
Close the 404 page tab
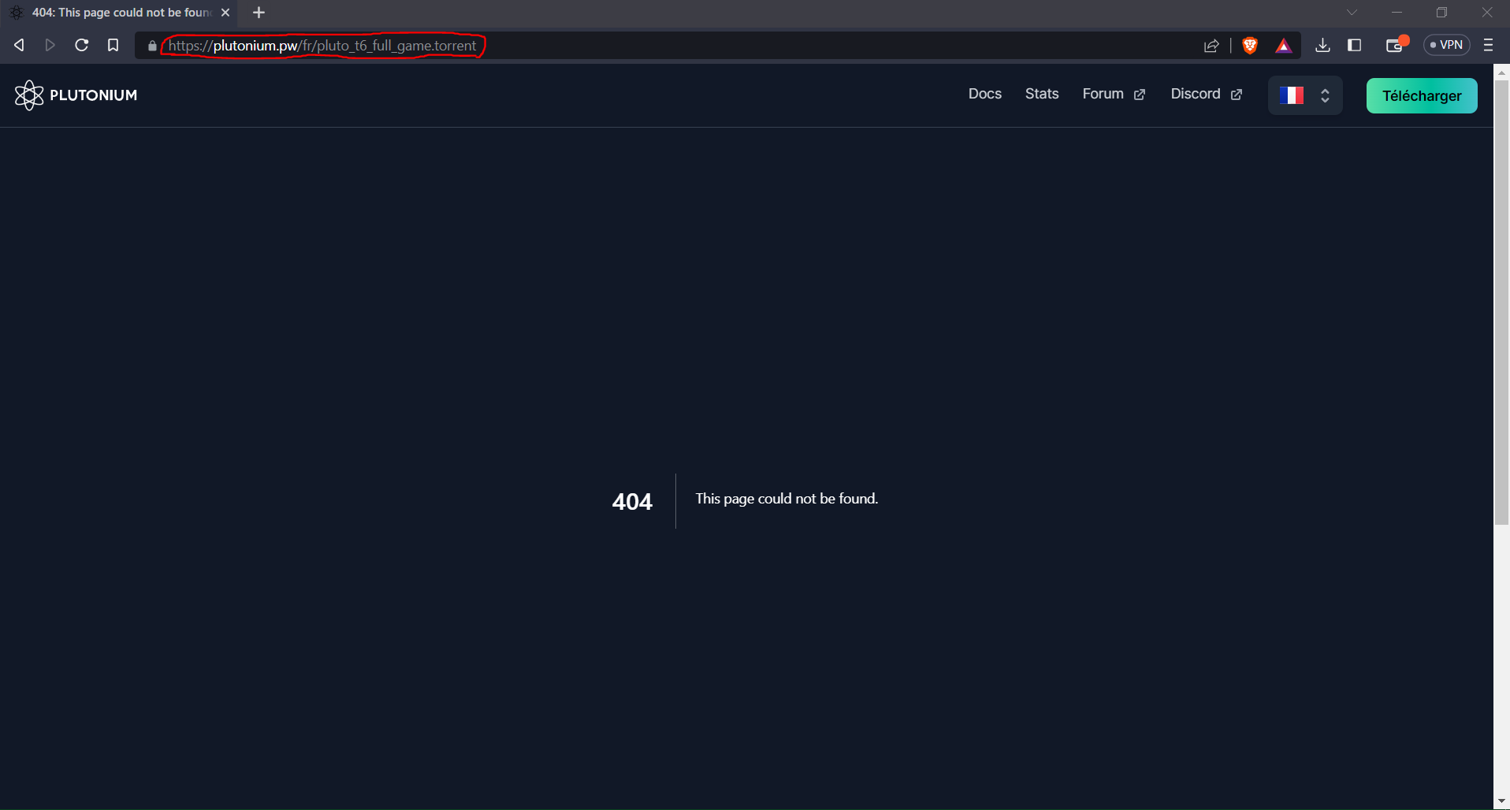click(x=225, y=13)
